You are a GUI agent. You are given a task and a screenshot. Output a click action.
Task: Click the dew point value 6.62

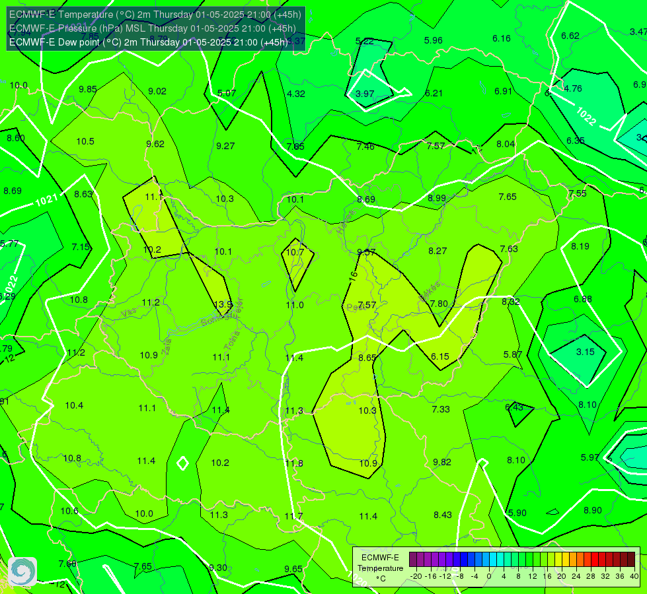click(570, 36)
